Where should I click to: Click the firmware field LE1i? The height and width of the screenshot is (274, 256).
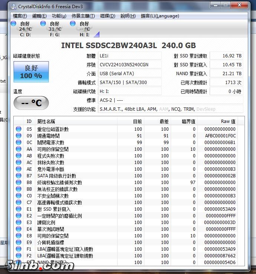tap(130, 56)
